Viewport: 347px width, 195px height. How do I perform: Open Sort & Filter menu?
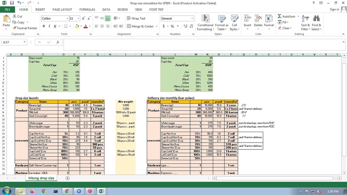point(305,23)
